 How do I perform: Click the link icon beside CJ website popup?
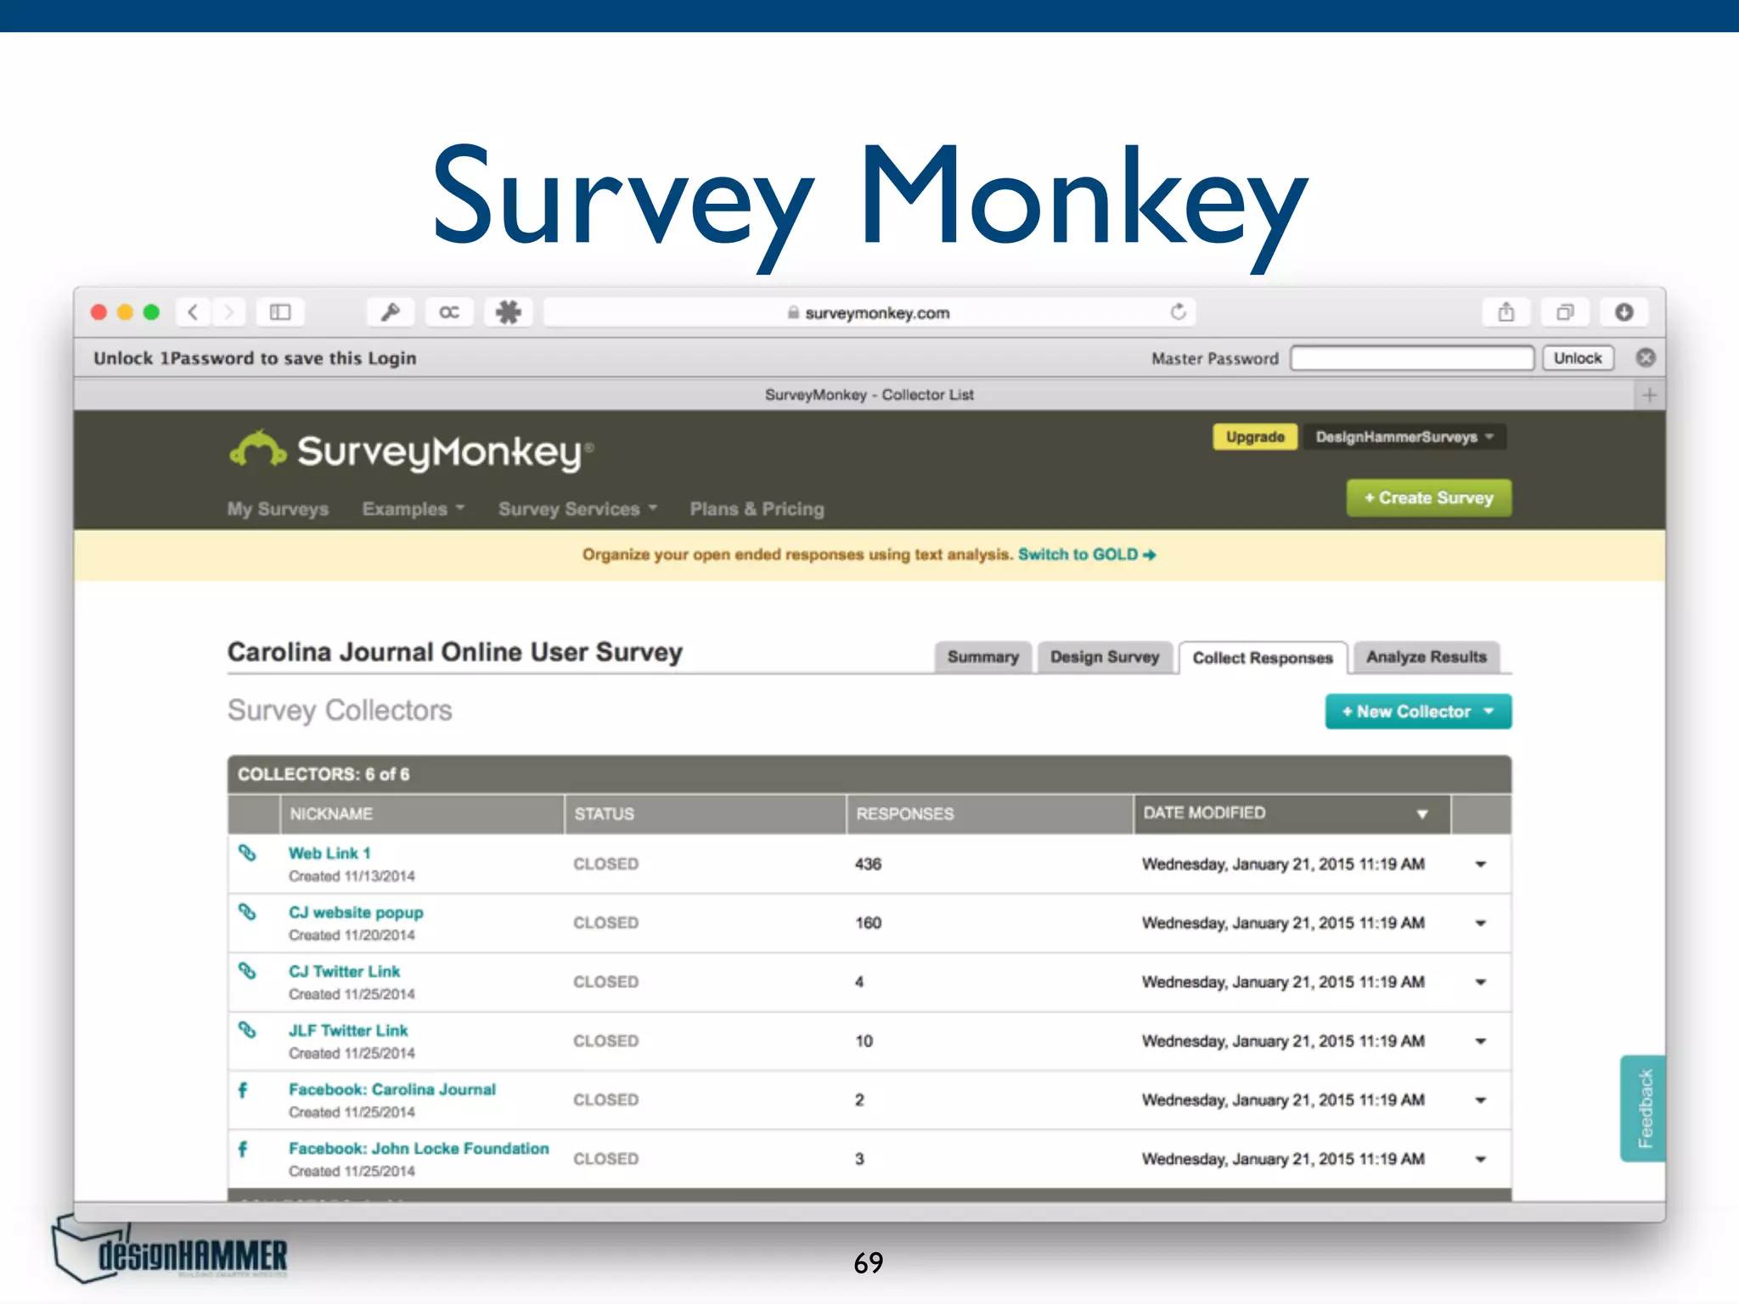pos(247,912)
